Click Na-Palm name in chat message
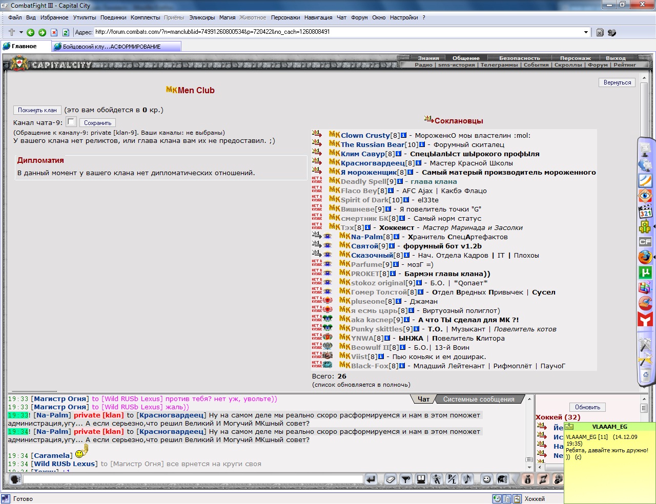This screenshot has height=504, width=656. pyautogui.click(x=52, y=415)
